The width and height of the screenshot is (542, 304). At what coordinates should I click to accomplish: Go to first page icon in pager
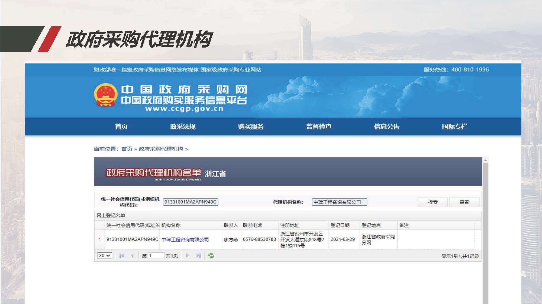121,255
